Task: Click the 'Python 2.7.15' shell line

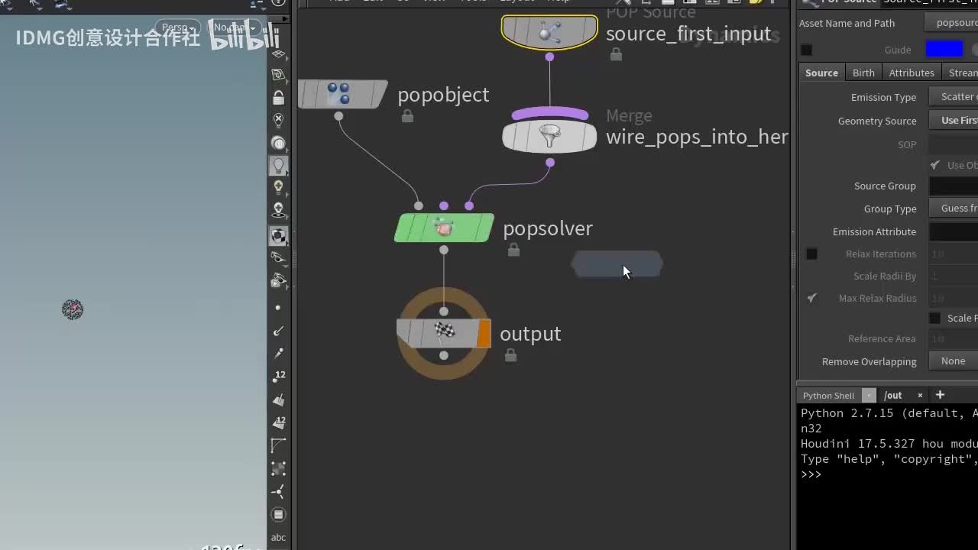Action: pos(889,413)
